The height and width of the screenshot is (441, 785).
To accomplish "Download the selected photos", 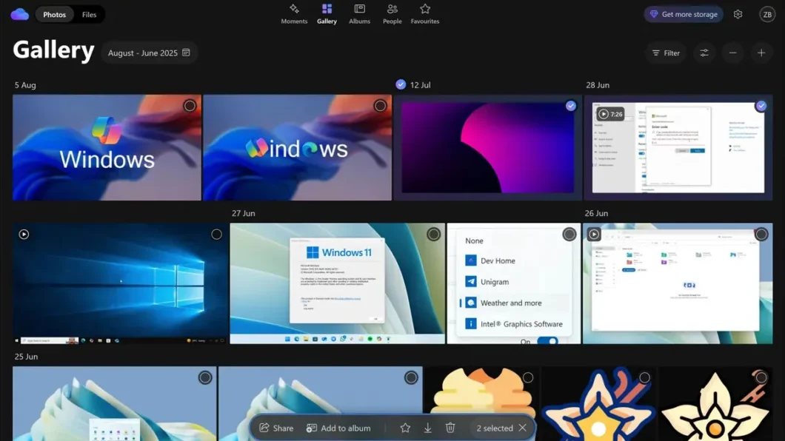I will click(428, 428).
